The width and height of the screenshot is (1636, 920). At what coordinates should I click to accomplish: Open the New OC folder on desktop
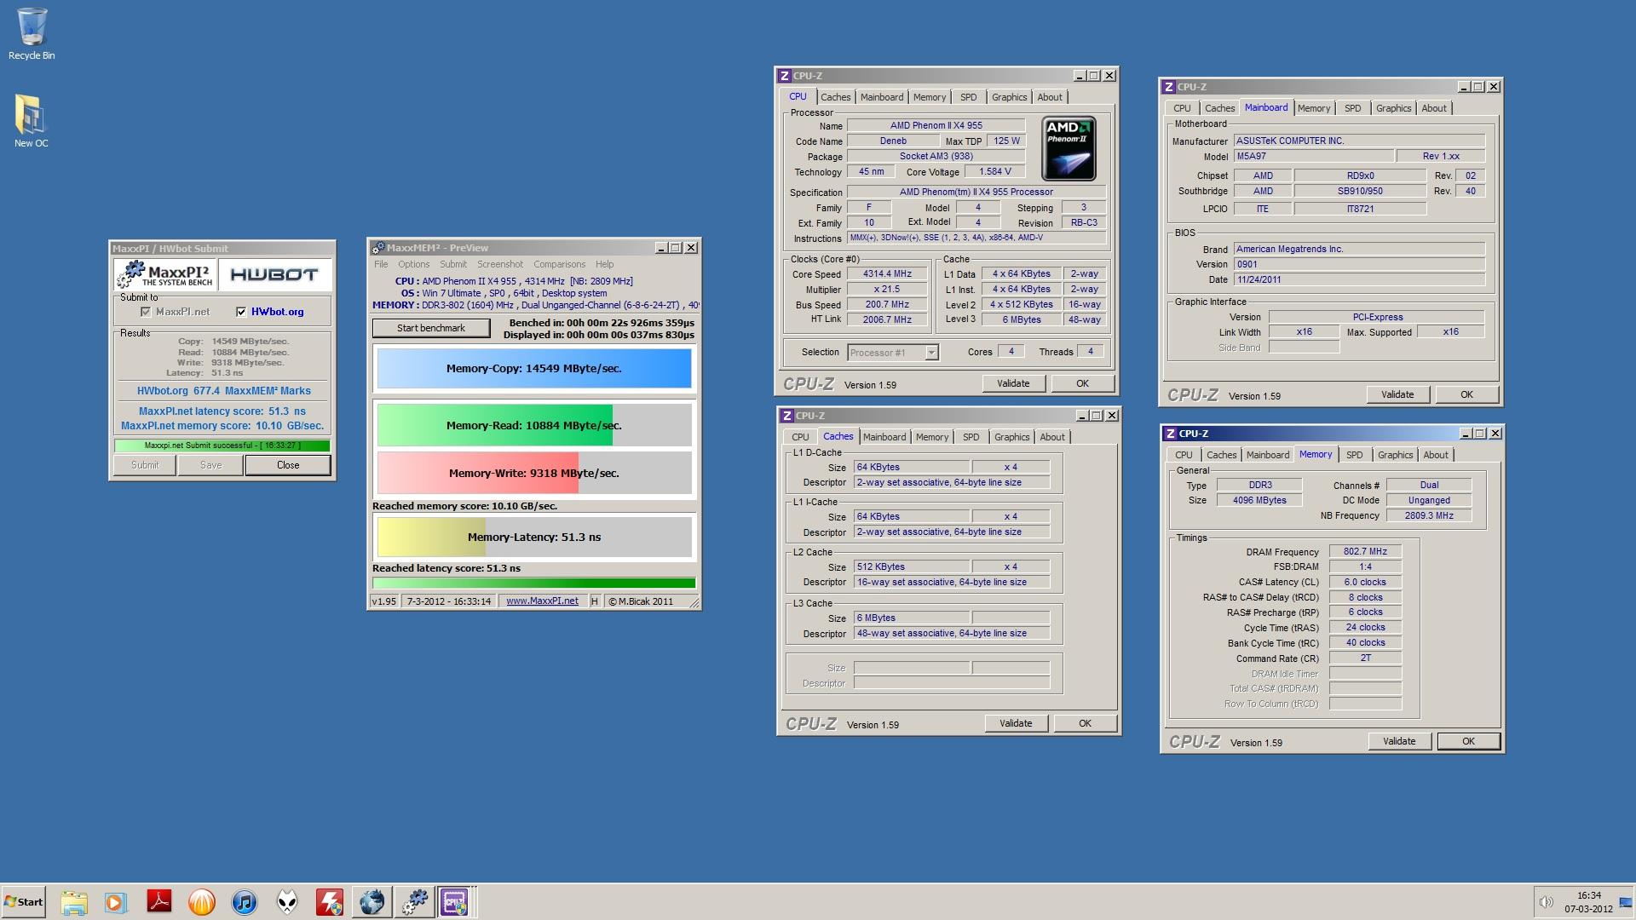tap(32, 121)
